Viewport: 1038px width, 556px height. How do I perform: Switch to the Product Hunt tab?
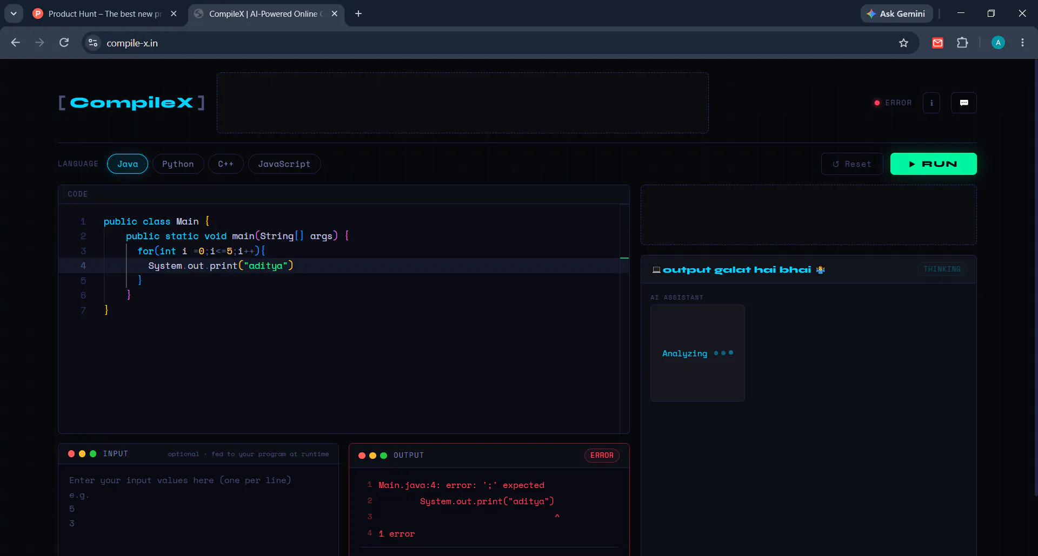tap(105, 13)
